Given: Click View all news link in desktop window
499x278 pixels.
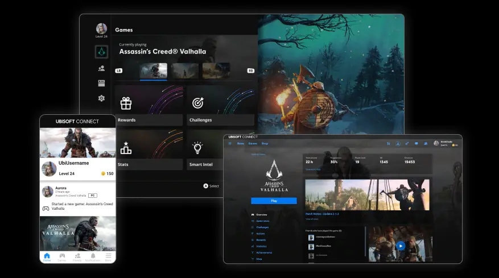Looking at the screenshot, I should (x=312, y=219).
